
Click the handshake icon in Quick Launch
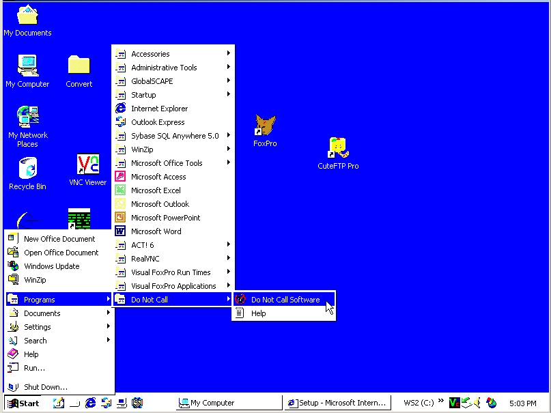pos(137,403)
